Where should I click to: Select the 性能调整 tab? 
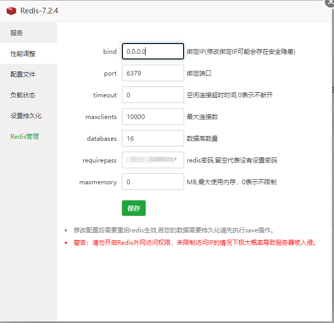(x=29, y=53)
